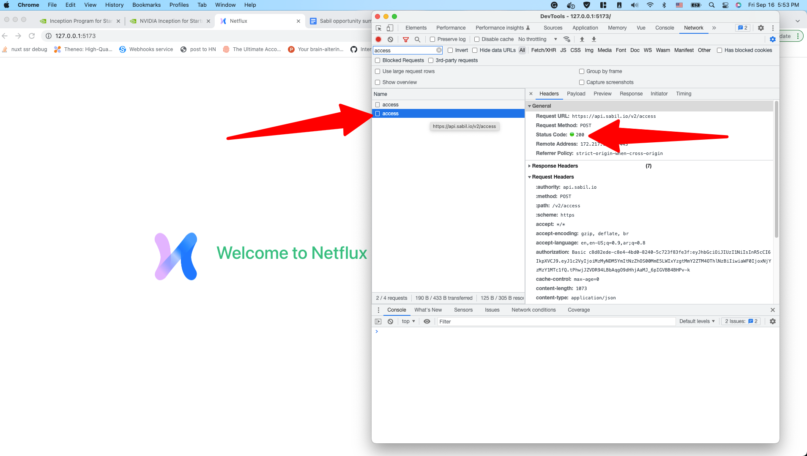The image size is (807, 456).
Task: Clear the access filter text
Action: tap(439, 50)
